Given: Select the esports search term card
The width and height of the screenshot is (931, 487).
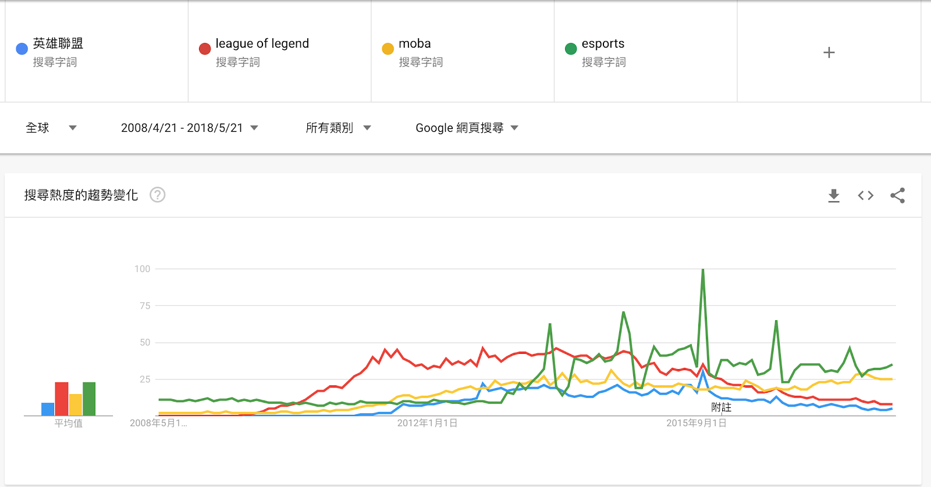Looking at the screenshot, I should click(646, 51).
